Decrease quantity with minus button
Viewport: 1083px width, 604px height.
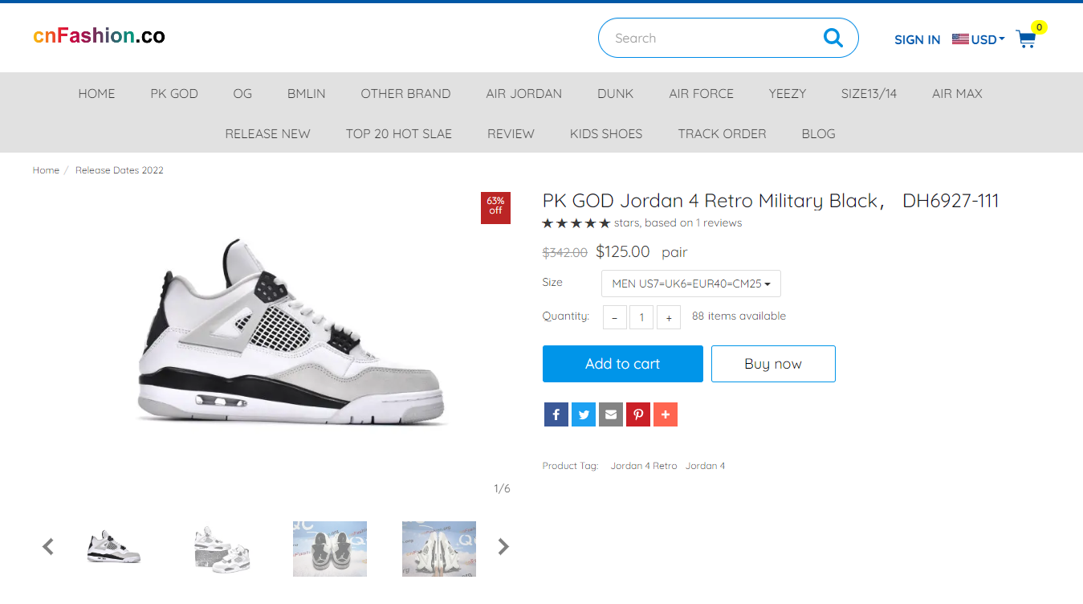pos(615,317)
